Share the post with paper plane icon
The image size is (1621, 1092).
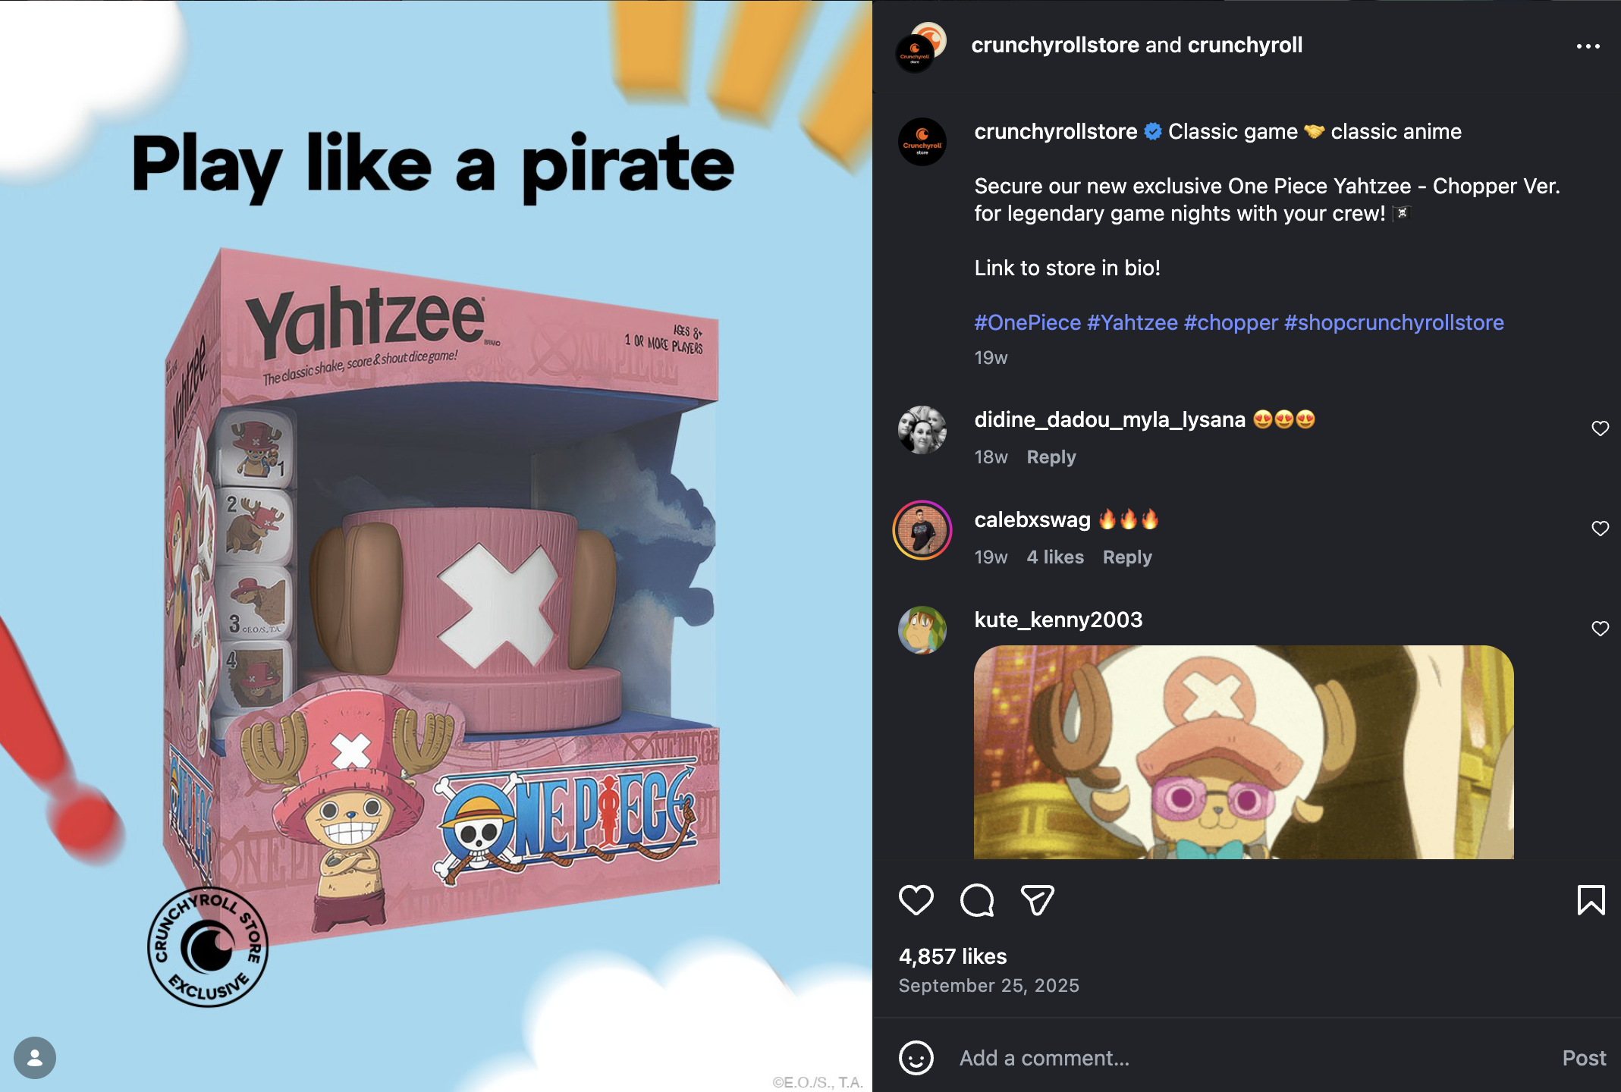coord(1037,900)
